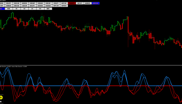Load the EURJPY symbol

point(56,3)
